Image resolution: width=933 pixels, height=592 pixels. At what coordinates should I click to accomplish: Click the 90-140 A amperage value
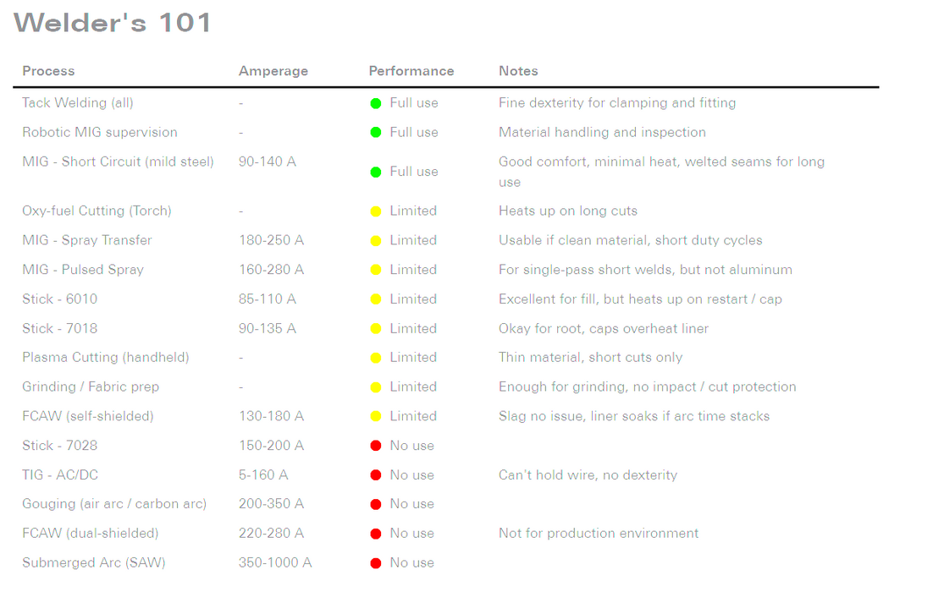(268, 162)
